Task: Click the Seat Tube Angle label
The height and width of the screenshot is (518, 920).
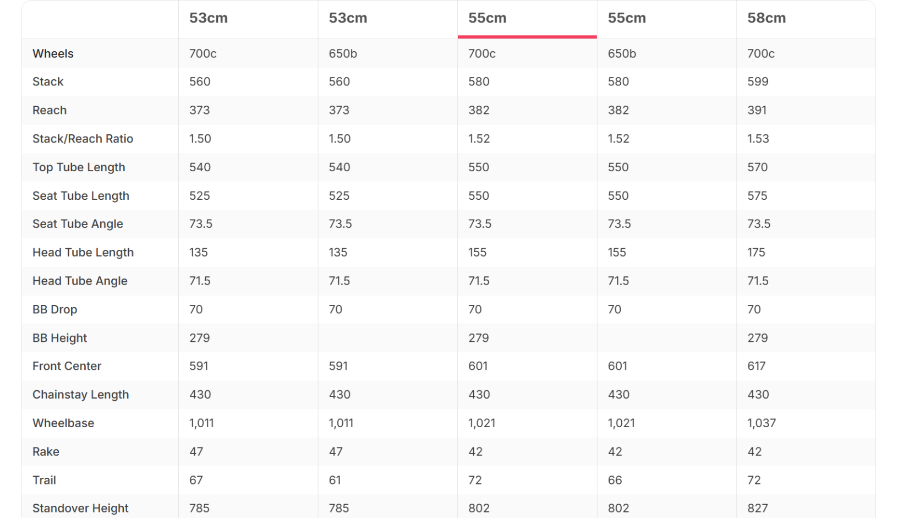Action: pos(78,224)
